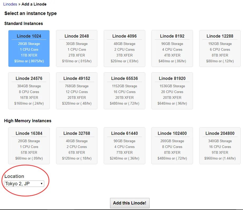Screen dimensions: 243x210
Task: Pick the Linode 4096 plan
Action: (125, 48)
